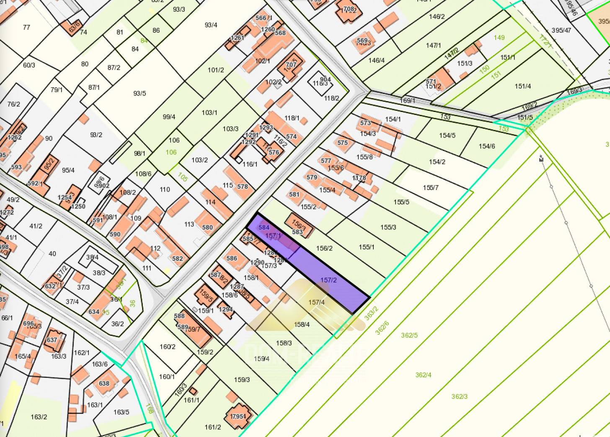
Task: Click parcel 155/3
Action: 388,228
